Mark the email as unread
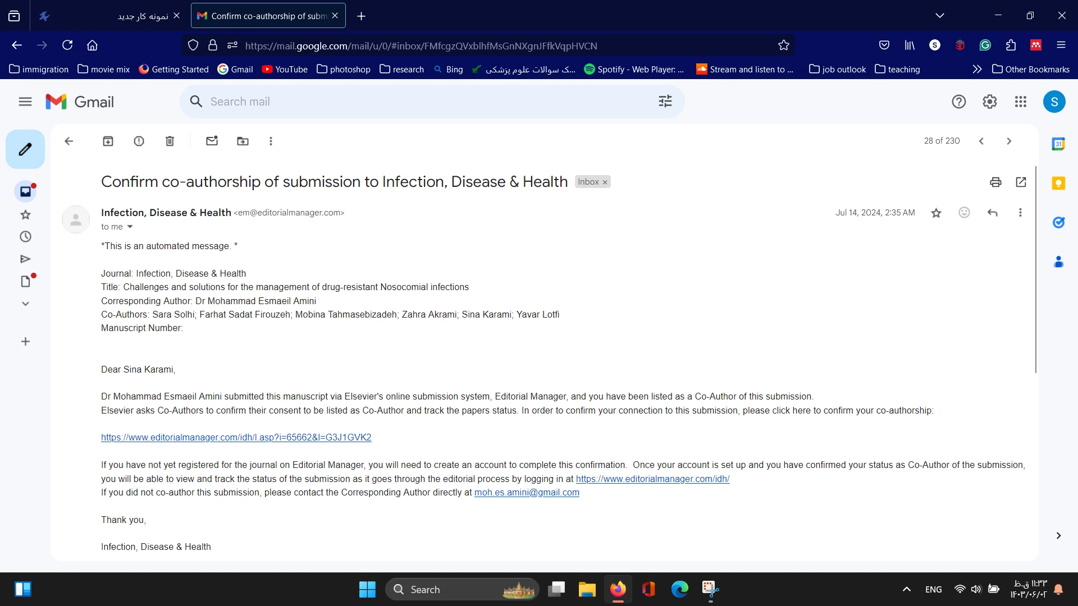The width and height of the screenshot is (1078, 606). click(212, 141)
